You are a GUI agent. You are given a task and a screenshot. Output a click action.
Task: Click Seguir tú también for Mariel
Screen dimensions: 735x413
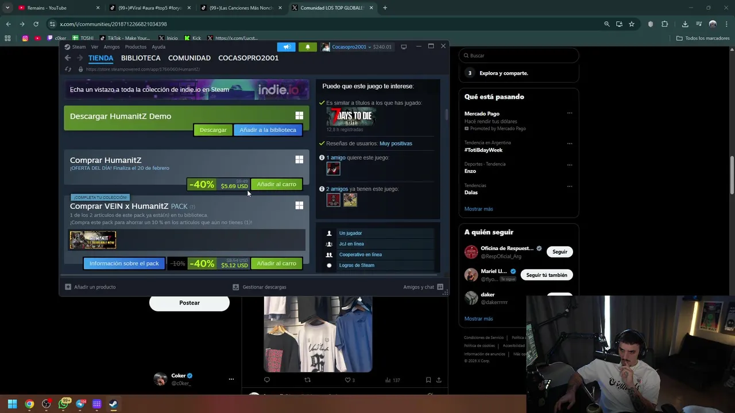click(547, 275)
